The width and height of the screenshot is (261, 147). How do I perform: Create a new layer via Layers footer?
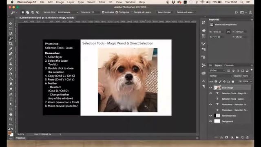pyautogui.click(x=242, y=138)
